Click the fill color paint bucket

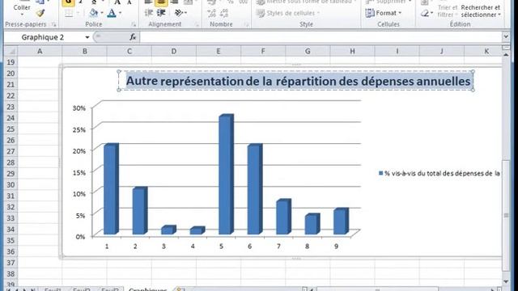tap(94, 13)
